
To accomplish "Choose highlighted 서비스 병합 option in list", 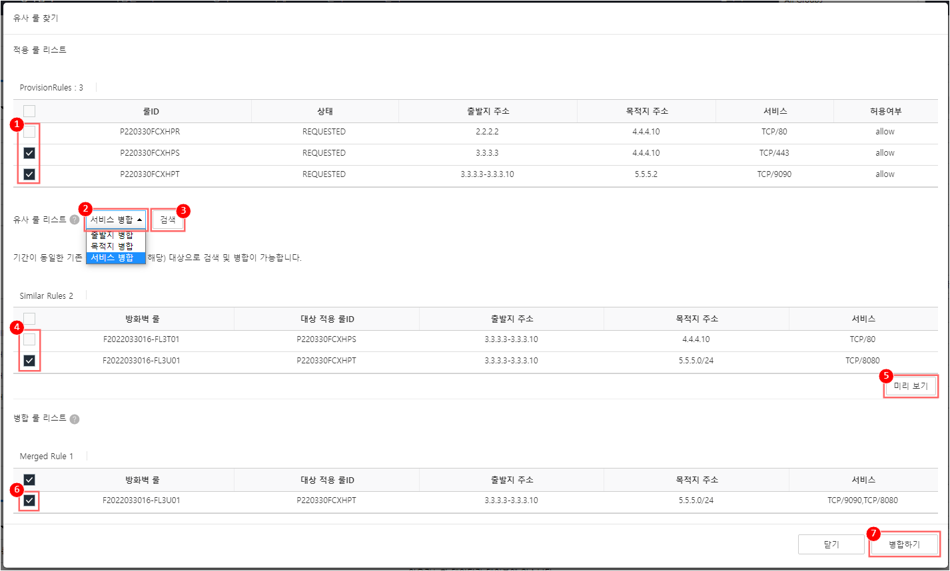I will tap(115, 258).
